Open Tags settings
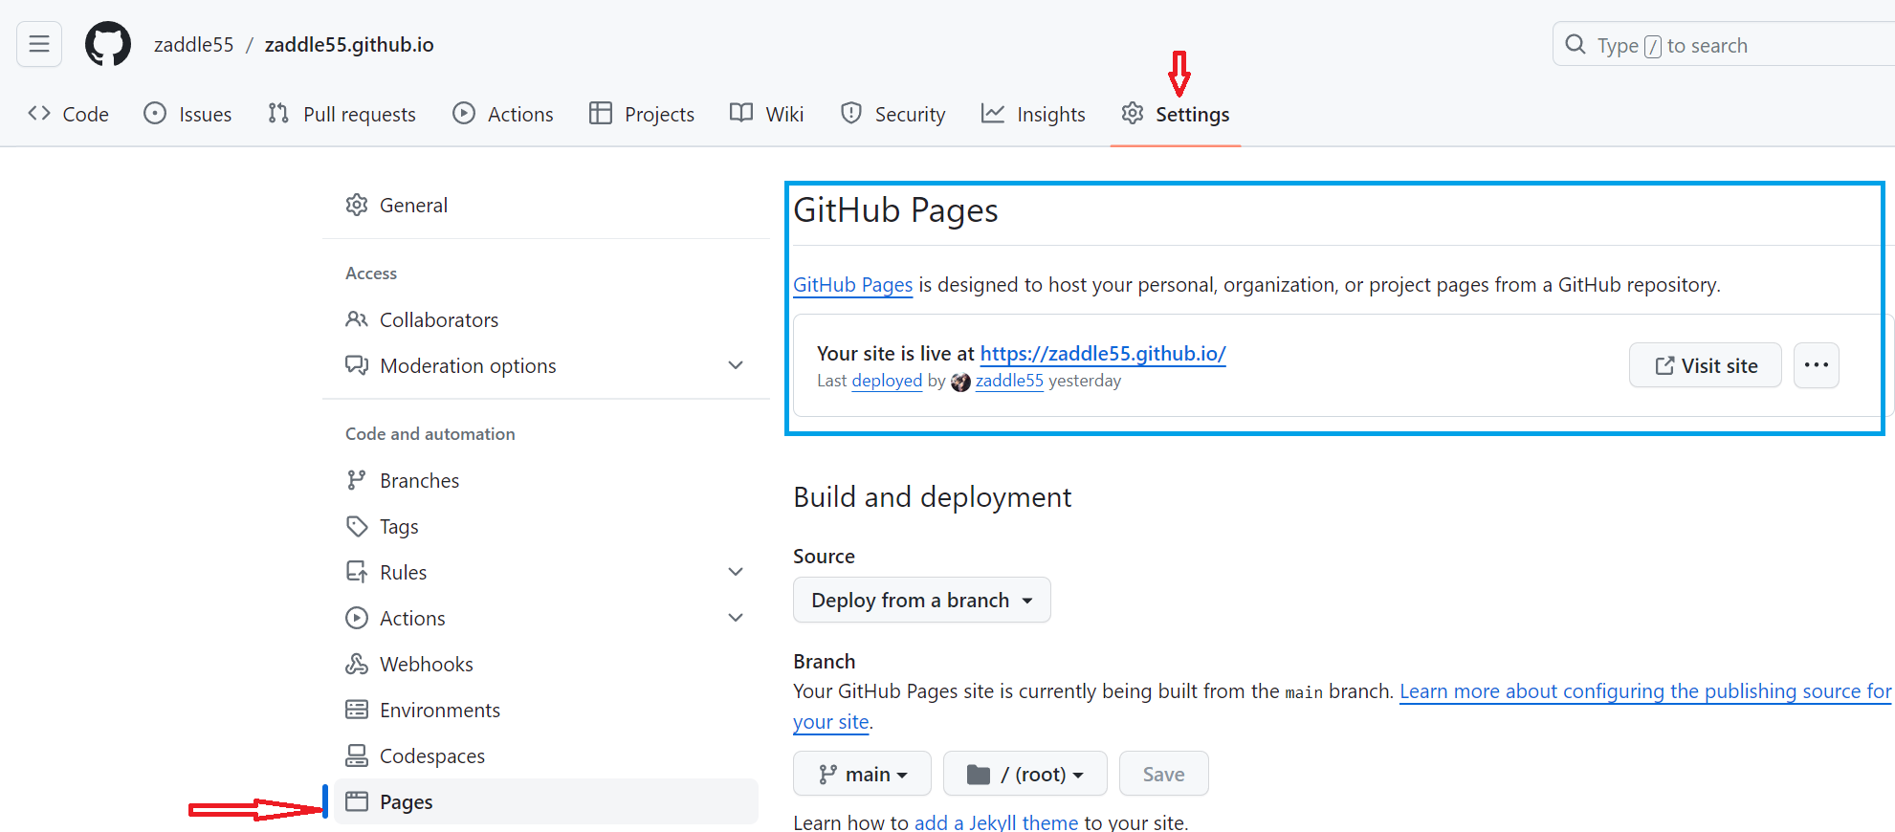This screenshot has height=832, width=1895. [546, 526]
